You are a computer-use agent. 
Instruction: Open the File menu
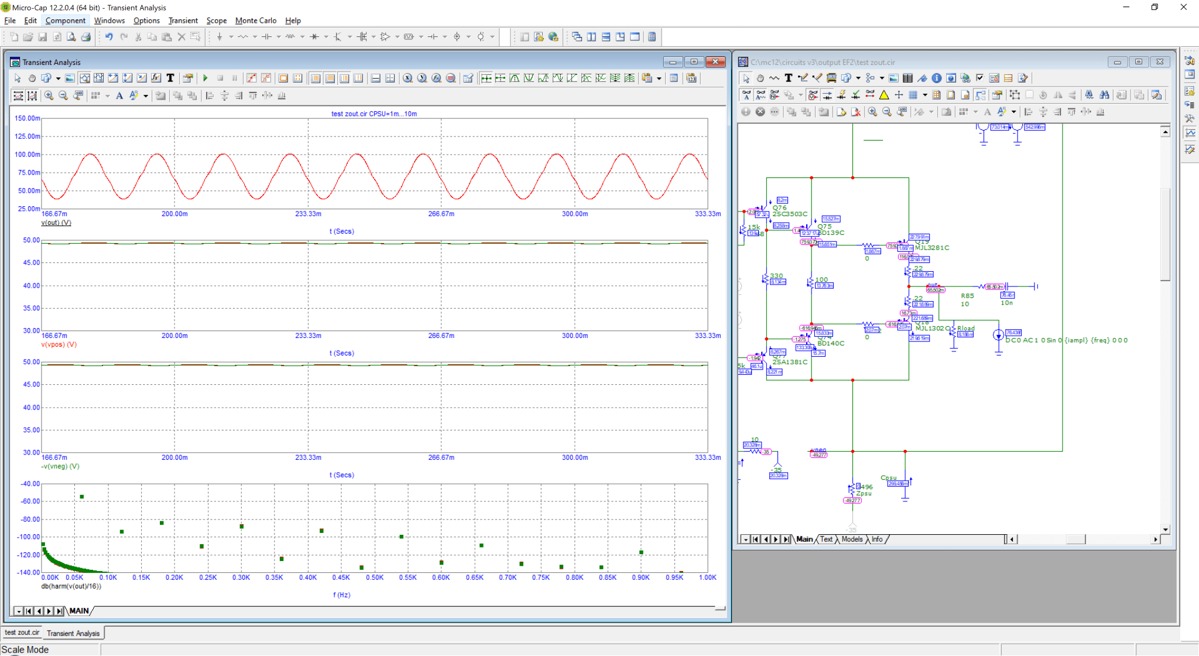[10, 20]
